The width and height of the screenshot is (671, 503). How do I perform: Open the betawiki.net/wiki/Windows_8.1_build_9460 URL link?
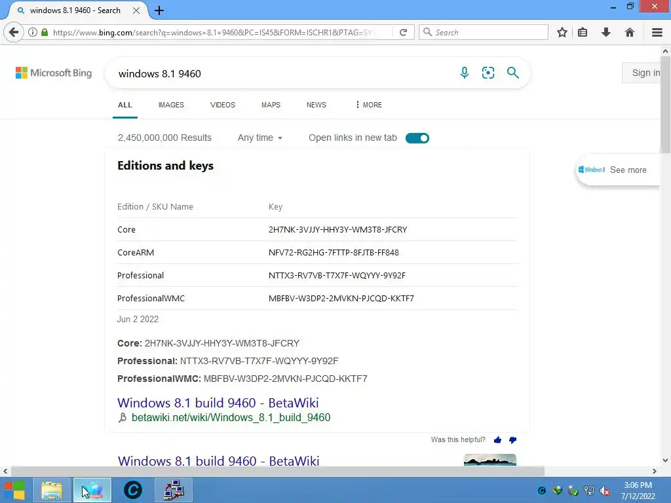point(231,417)
